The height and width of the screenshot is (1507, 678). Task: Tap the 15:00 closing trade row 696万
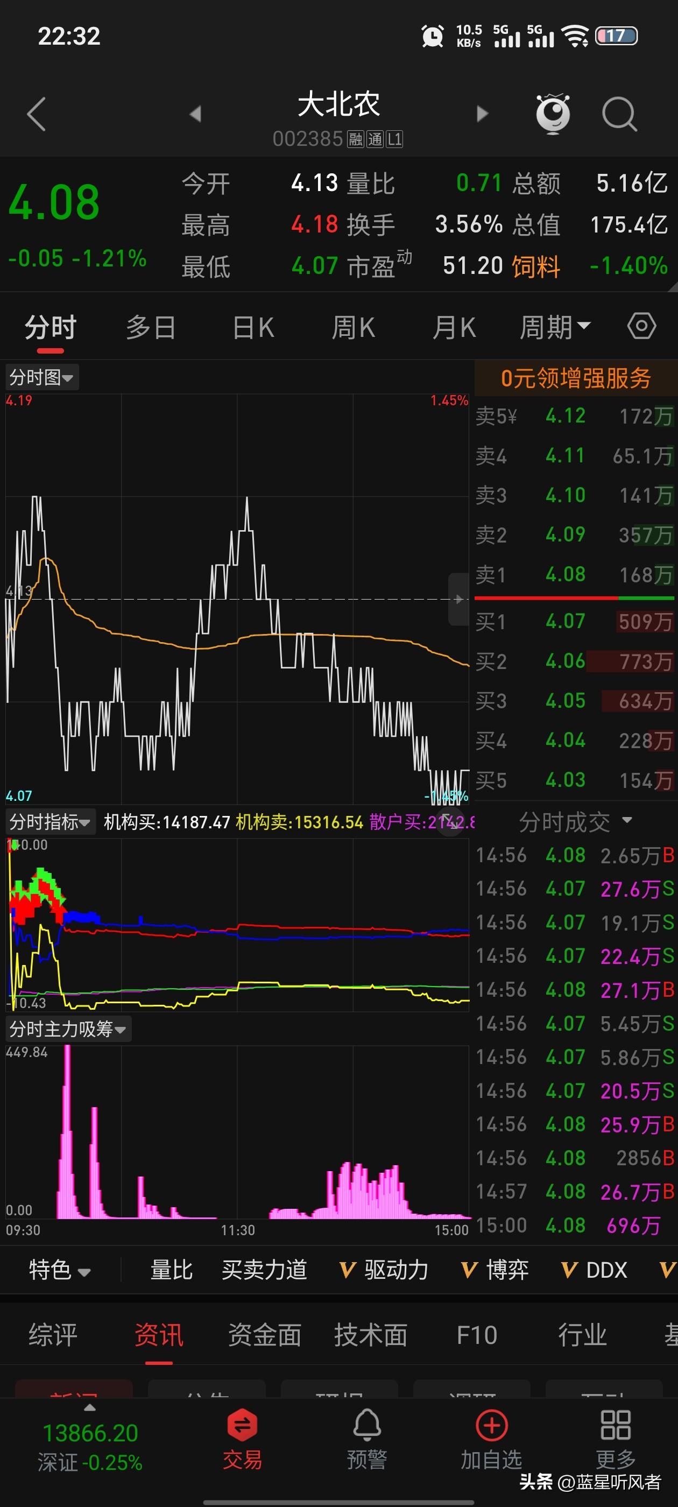coord(575,1225)
